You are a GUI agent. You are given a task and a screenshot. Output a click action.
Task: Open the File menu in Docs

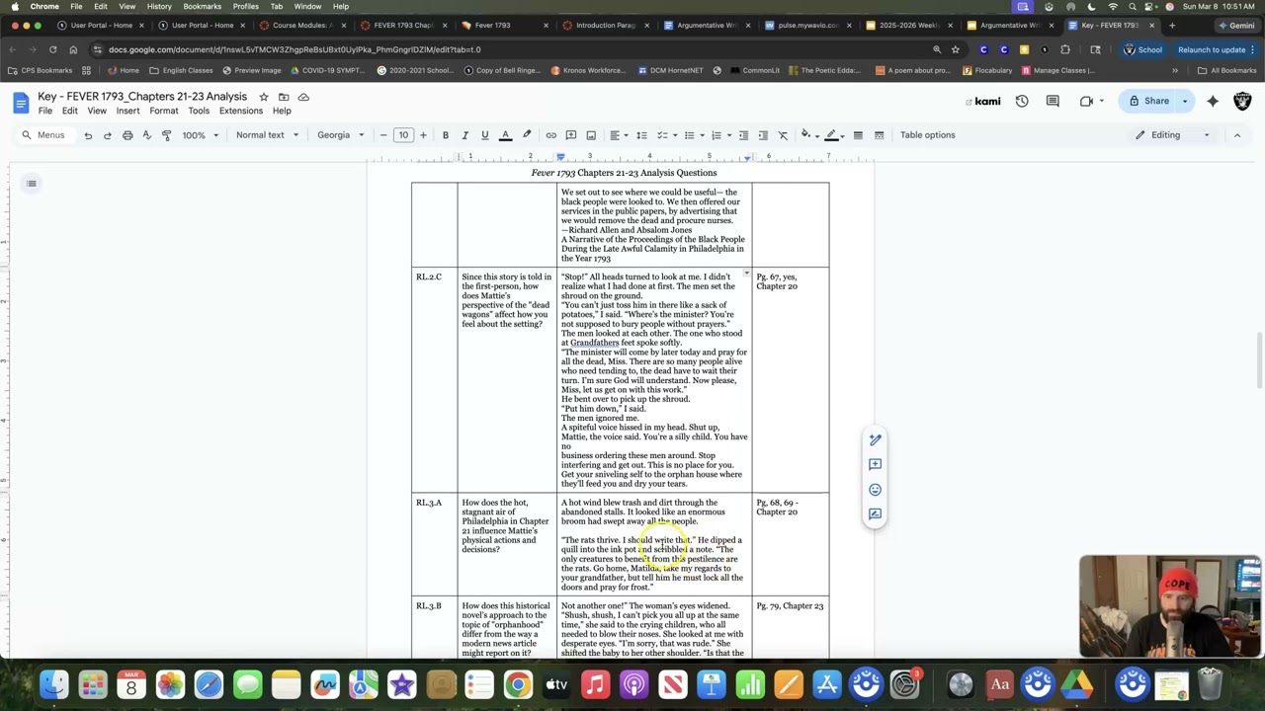(45, 111)
